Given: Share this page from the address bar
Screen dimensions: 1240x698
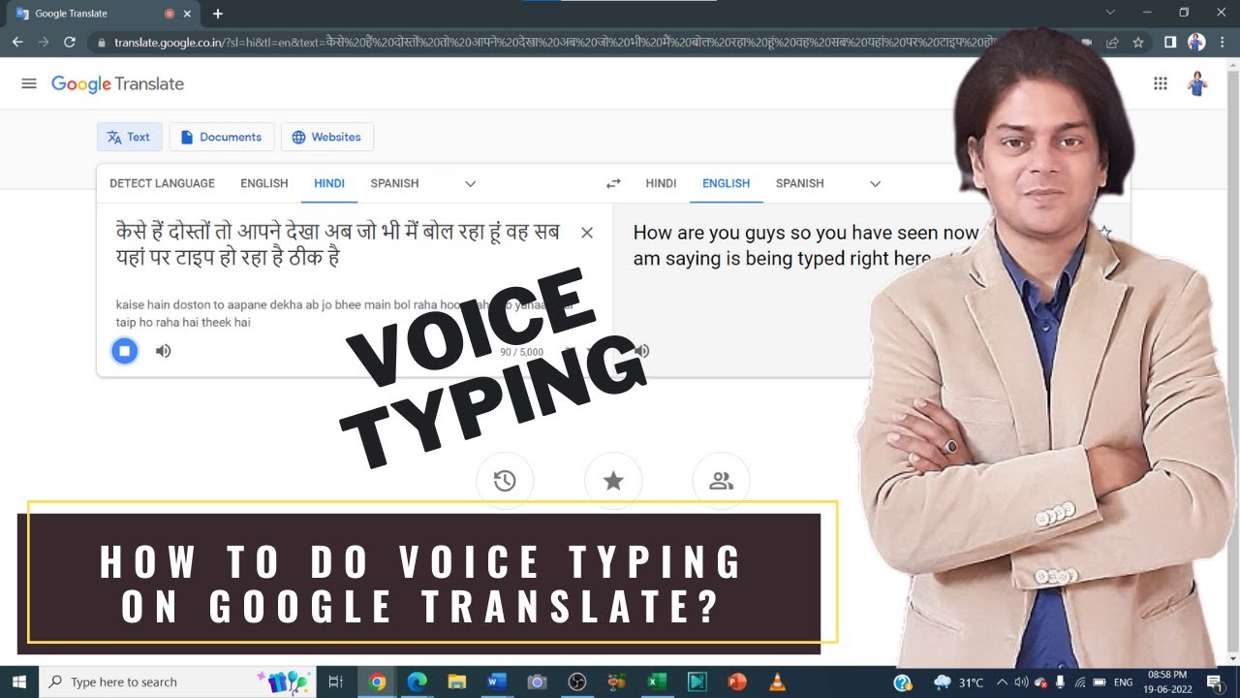Looking at the screenshot, I should click(x=1112, y=43).
